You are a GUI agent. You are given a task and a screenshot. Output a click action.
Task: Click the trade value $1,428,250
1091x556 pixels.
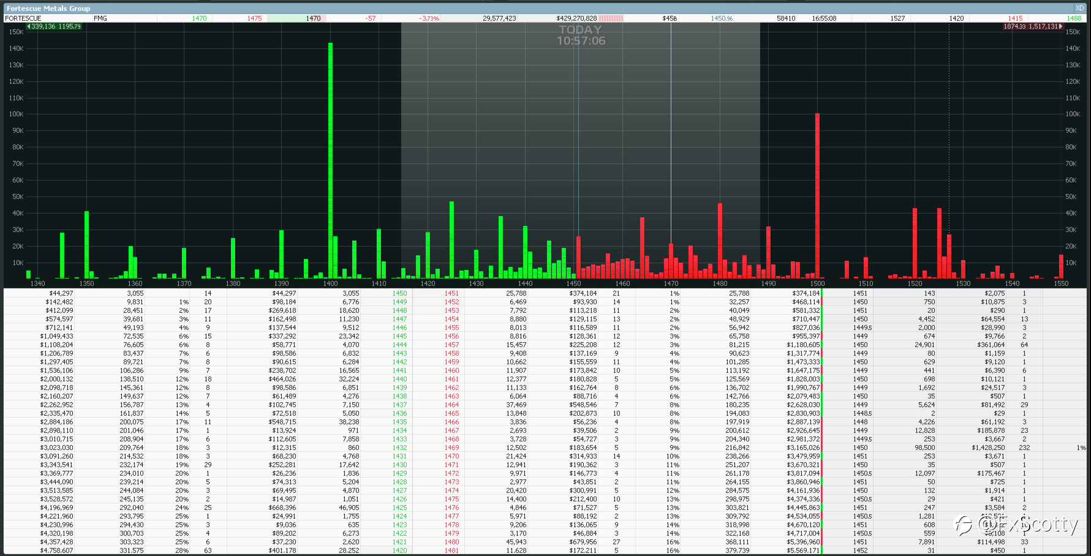pyautogui.click(x=989, y=448)
